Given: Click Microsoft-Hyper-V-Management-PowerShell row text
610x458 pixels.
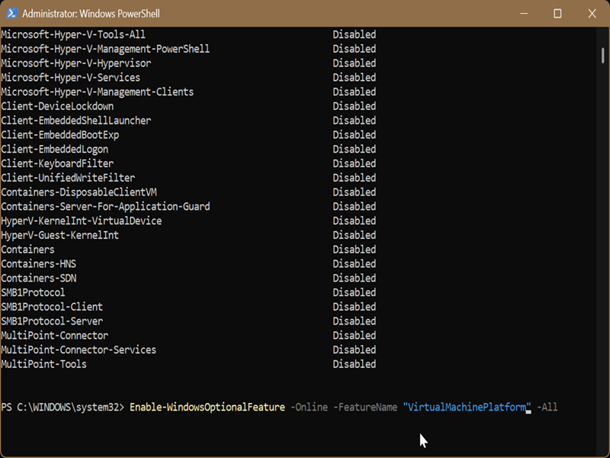Looking at the screenshot, I should point(105,49).
